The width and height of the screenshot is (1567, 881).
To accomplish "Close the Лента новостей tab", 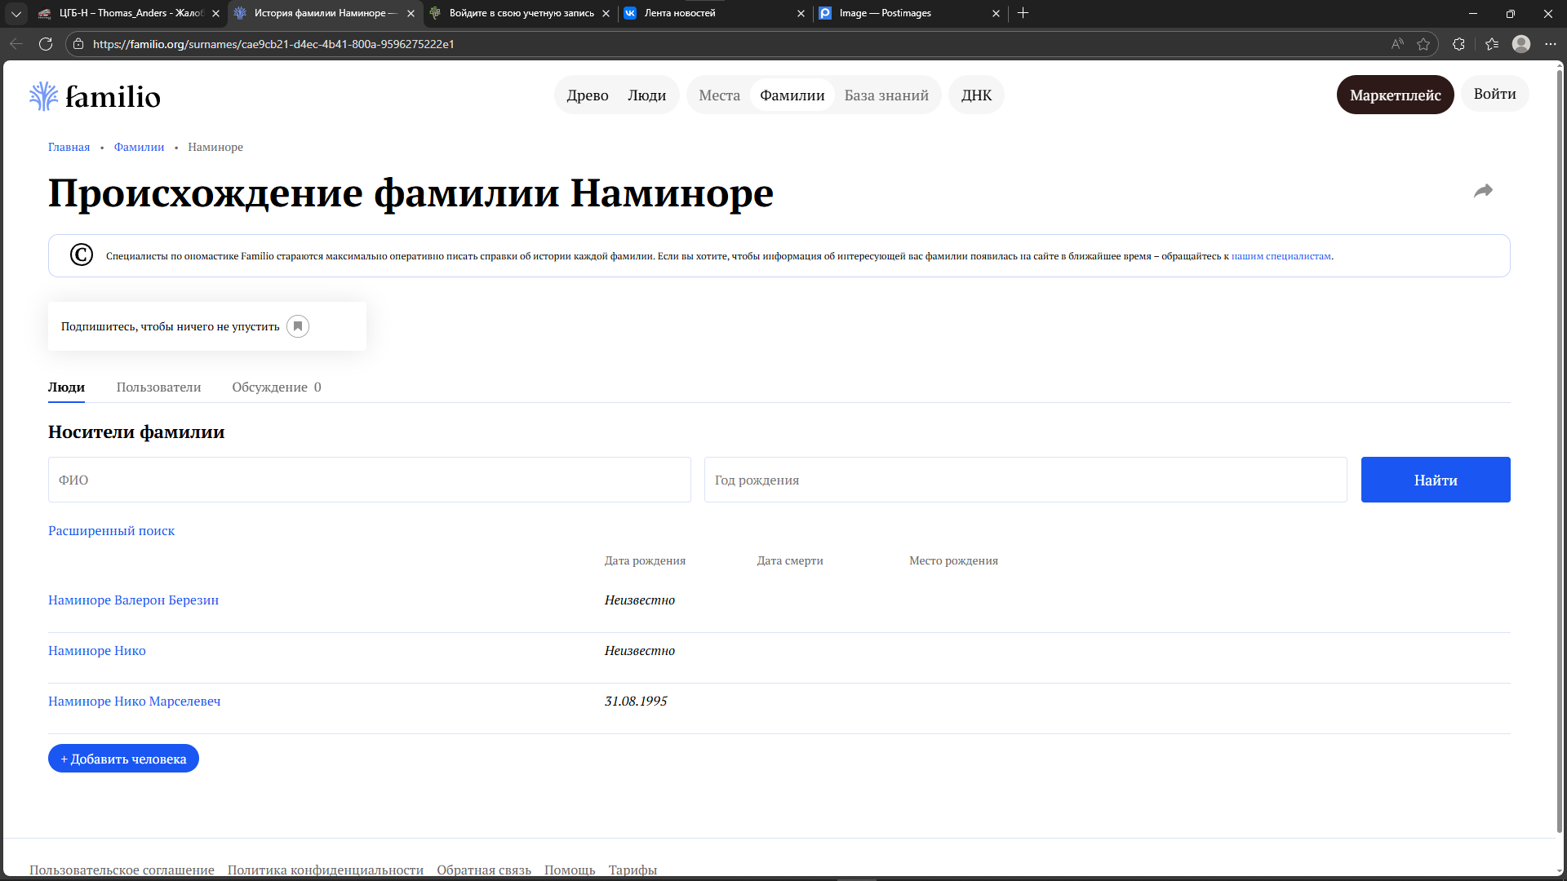I will click(x=801, y=13).
